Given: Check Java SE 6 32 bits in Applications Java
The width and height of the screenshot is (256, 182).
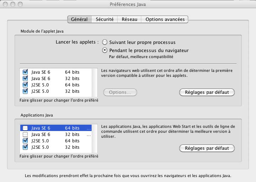Looking at the screenshot, I should coord(25,135).
